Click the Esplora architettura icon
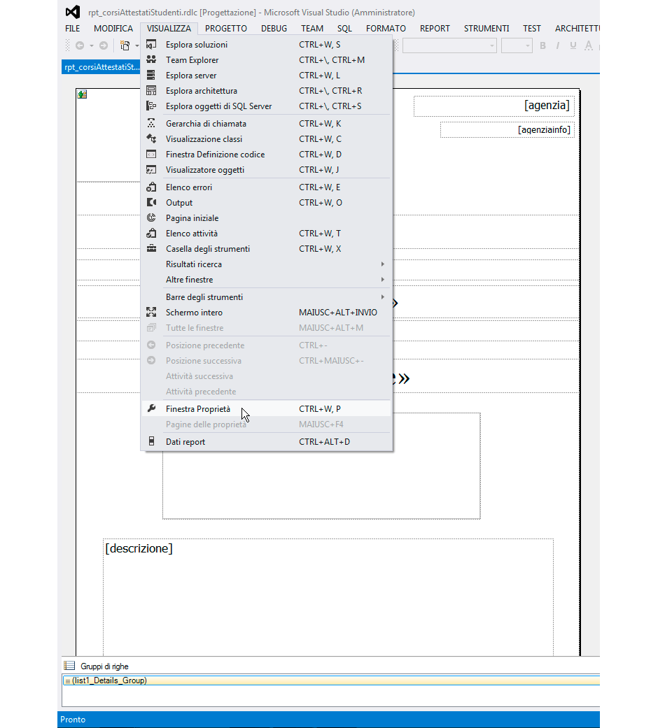Screen dimensions: 658x728 pos(151,90)
